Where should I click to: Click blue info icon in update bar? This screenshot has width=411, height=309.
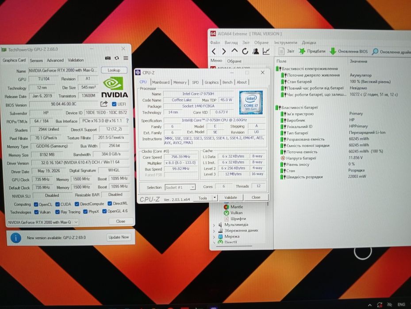pyautogui.click(x=16, y=238)
